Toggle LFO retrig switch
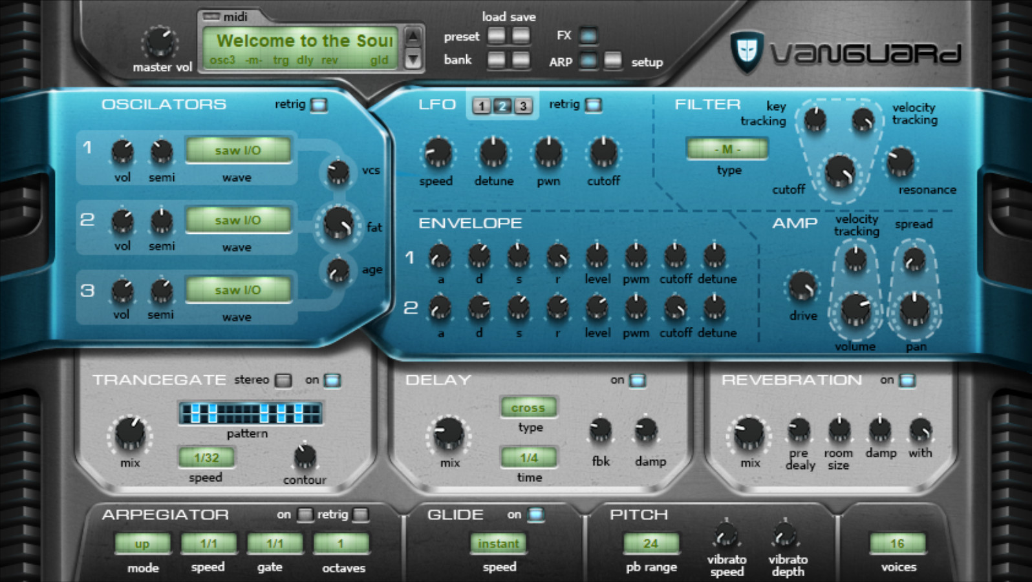Viewport: 1032px width, 582px height. click(x=594, y=105)
